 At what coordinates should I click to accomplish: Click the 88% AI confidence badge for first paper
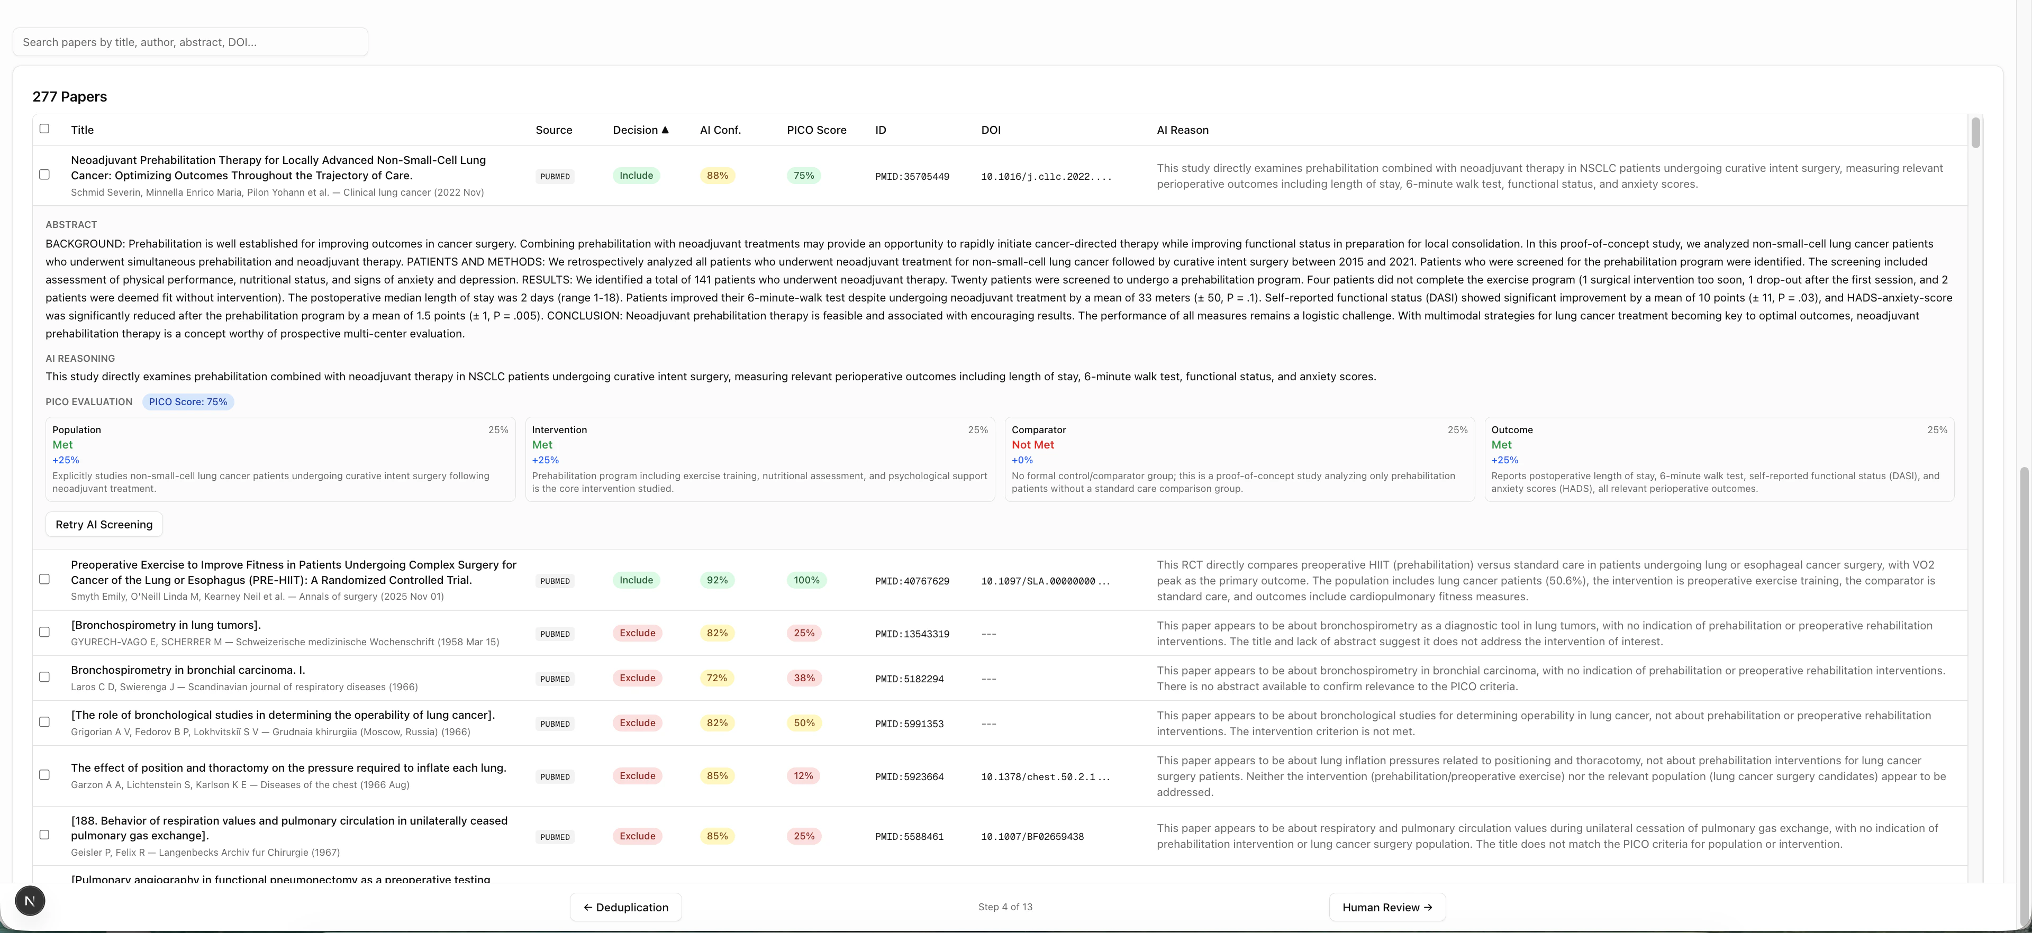(x=716, y=175)
